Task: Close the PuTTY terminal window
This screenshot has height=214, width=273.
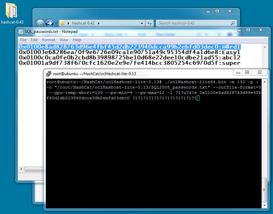Action: click(x=260, y=72)
